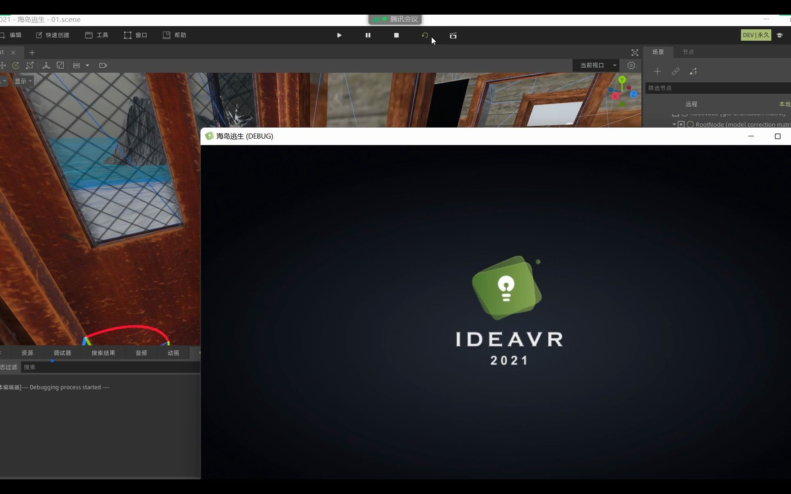
Task: Stop the debugging session
Action: coord(396,35)
